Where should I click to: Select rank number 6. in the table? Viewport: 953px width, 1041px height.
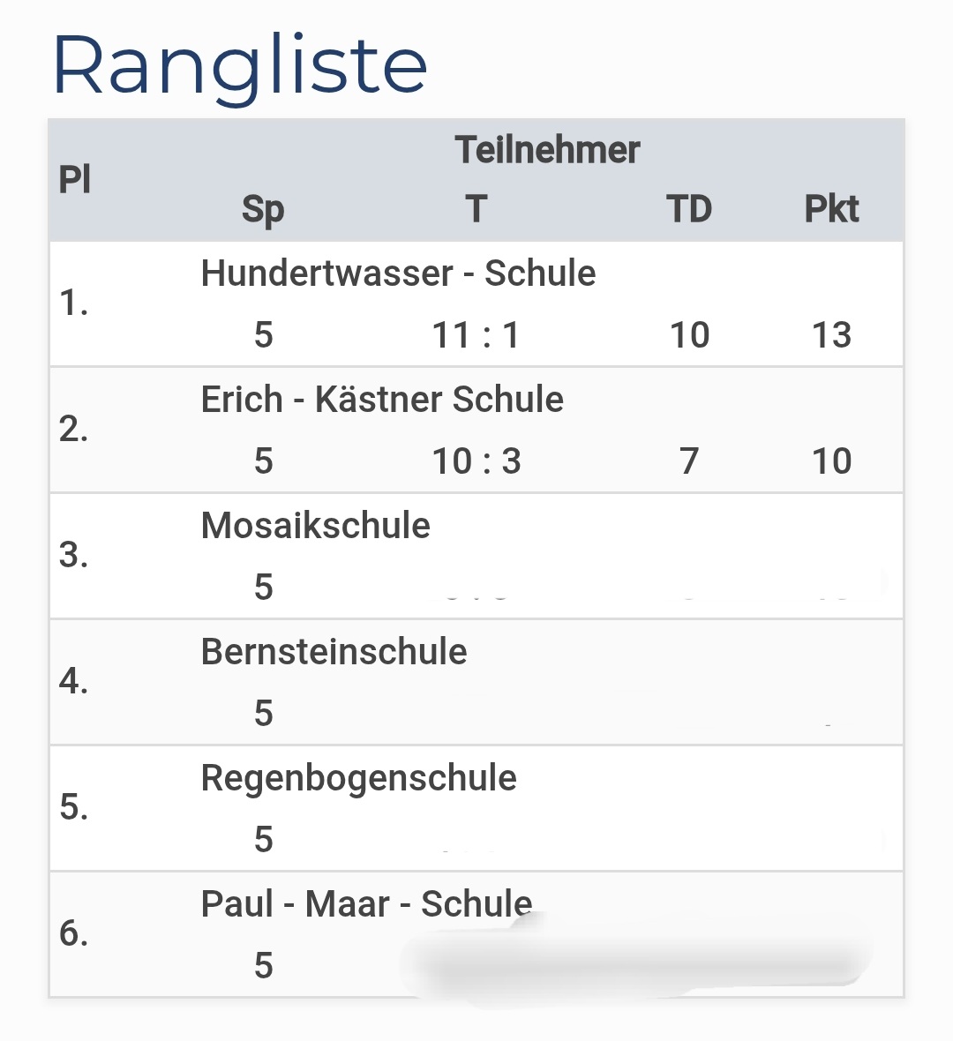pyautogui.click(x=74, y=933)
